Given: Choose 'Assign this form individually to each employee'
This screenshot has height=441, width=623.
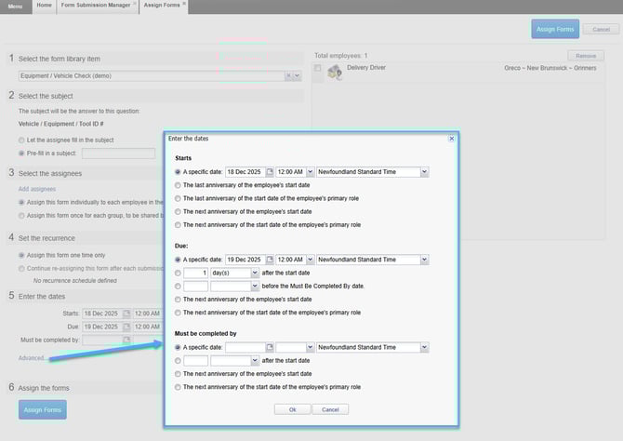Looking at the screenshot, I should click(21, 203).
